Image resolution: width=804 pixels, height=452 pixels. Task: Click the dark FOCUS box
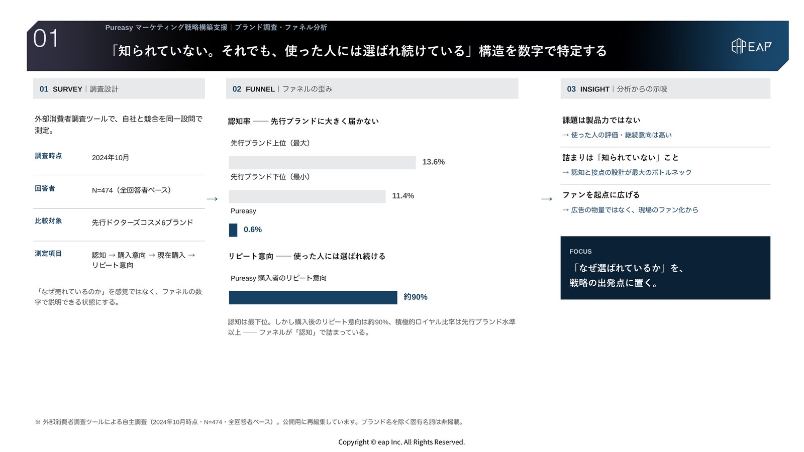665,268
